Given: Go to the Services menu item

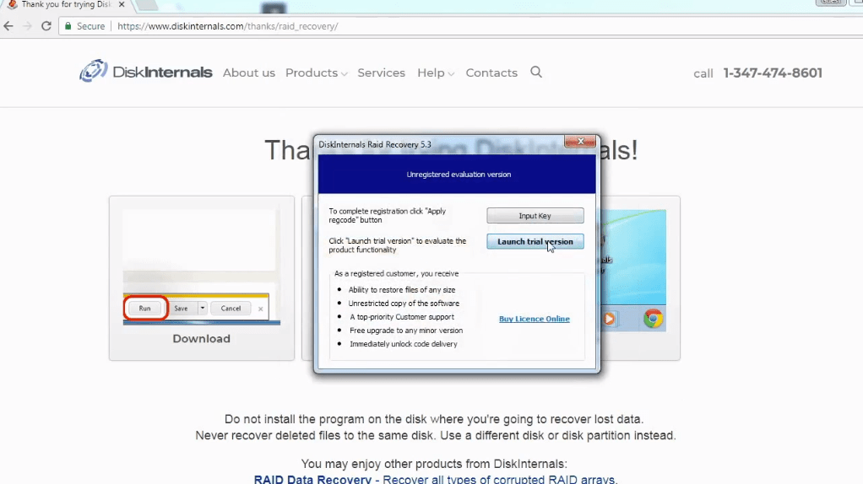Looking at the screenshot, I should [381, 73].
